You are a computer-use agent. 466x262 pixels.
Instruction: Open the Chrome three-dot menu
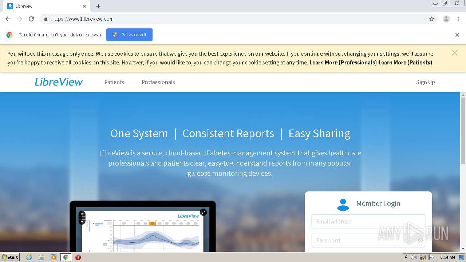(x=458, y=19)
